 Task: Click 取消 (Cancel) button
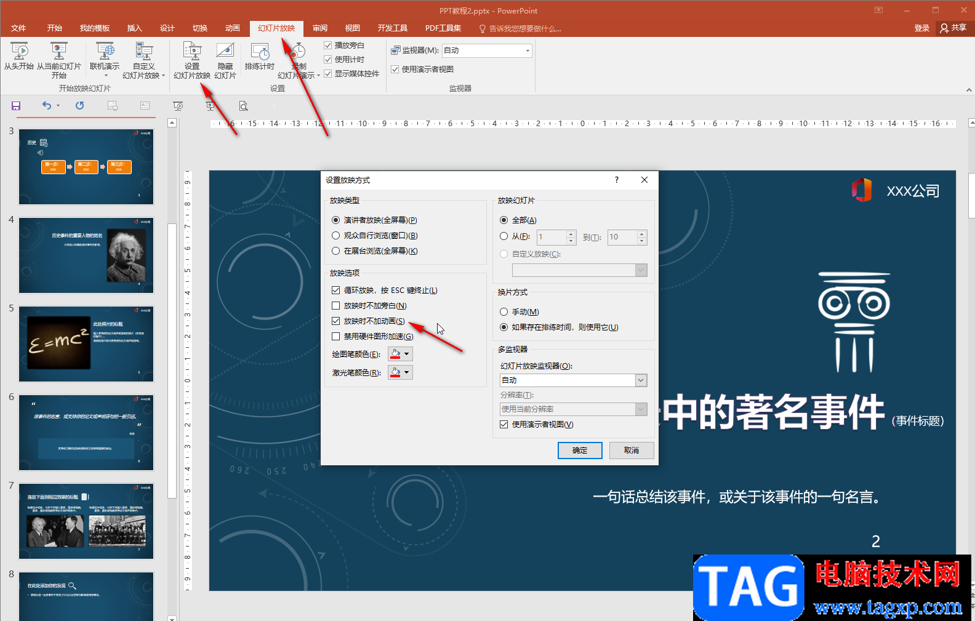(x=632, y=451)
